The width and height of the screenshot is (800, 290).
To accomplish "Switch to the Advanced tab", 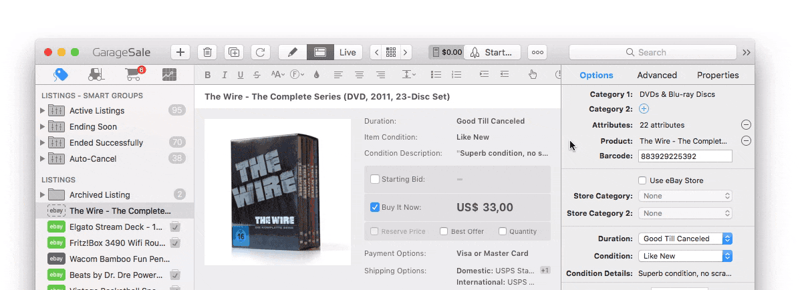I will pos(656,75).
